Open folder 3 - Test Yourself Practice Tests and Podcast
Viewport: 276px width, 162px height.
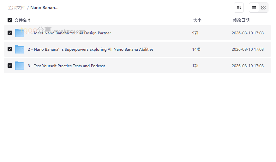coord(66,66)
